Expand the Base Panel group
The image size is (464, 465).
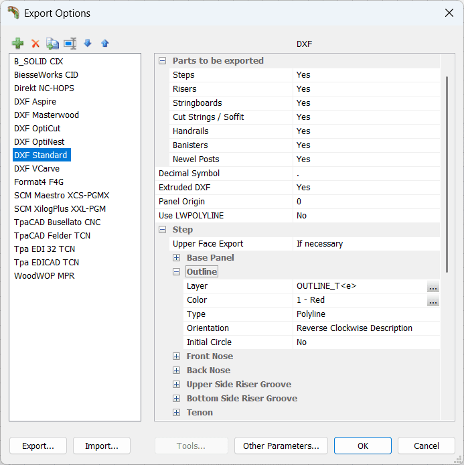(x=176, y=258)
